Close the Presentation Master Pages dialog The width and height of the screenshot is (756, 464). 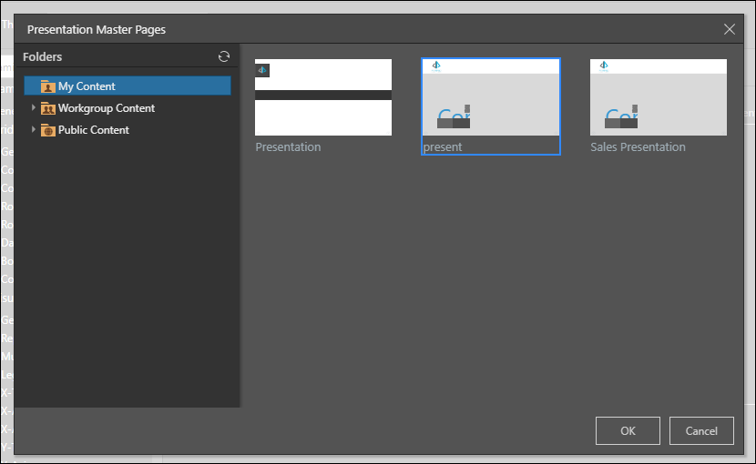pos(730,29)
